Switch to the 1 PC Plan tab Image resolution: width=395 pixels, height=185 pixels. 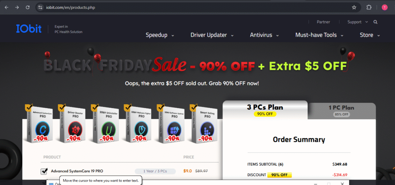pos(341,110)
